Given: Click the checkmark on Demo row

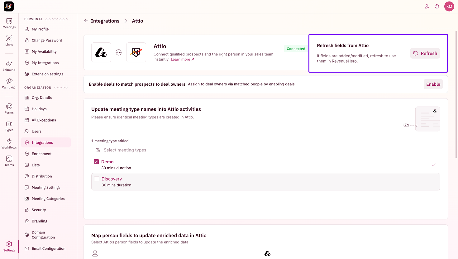Looking at the screenshot, I should pyautogui.click(x=434, y=165).
